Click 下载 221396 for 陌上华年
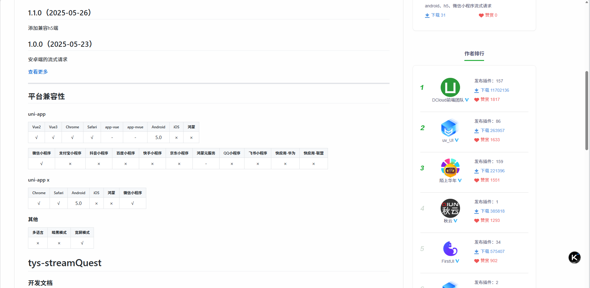590x288 pixels. click(492, 171)
